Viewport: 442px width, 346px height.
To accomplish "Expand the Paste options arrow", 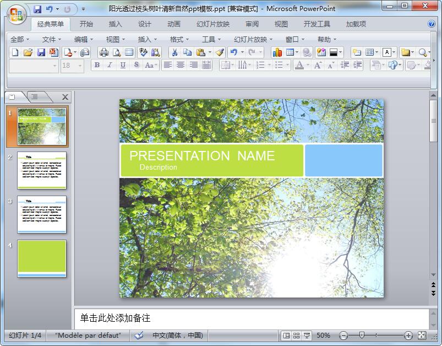I will tap(210, 52).
